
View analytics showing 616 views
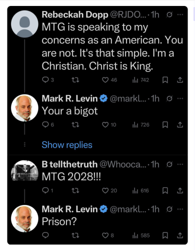pyautogui.click(x=140, y=190)
